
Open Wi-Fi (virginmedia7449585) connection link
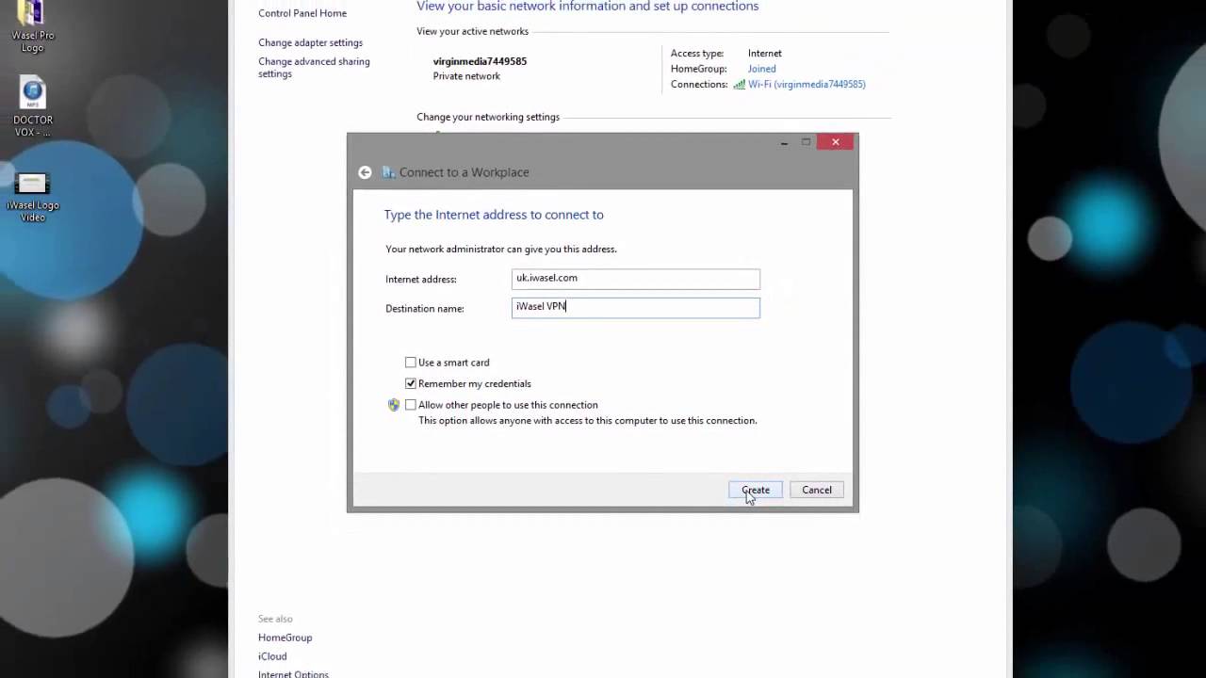[807, 85]
